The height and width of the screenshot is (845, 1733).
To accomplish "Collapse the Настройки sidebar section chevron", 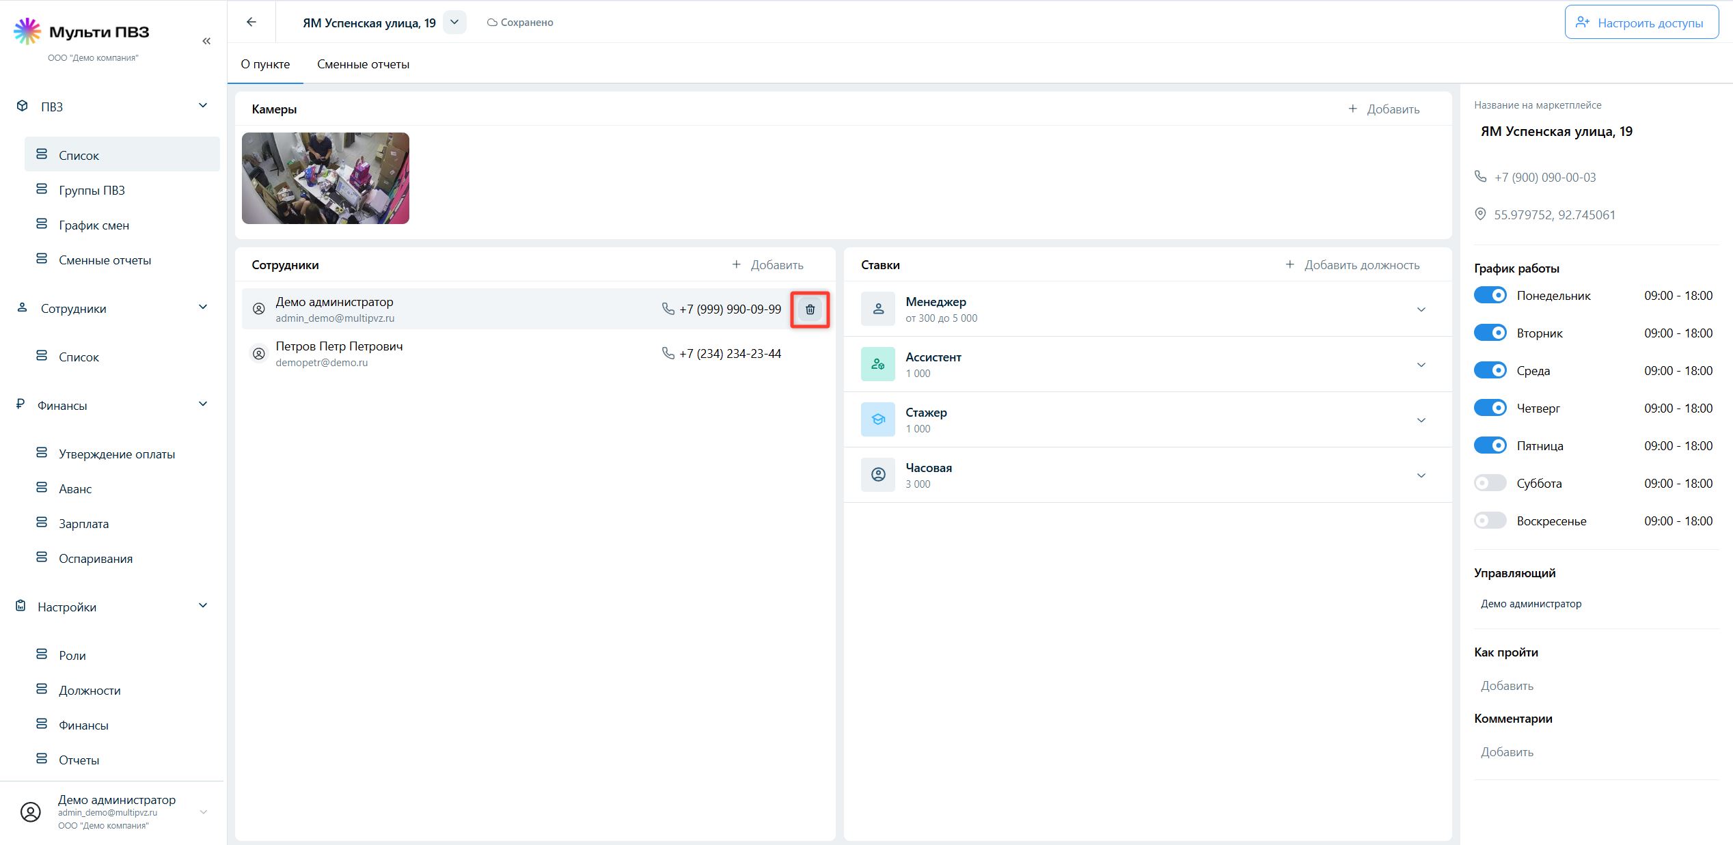I will (x=203, y=605).
